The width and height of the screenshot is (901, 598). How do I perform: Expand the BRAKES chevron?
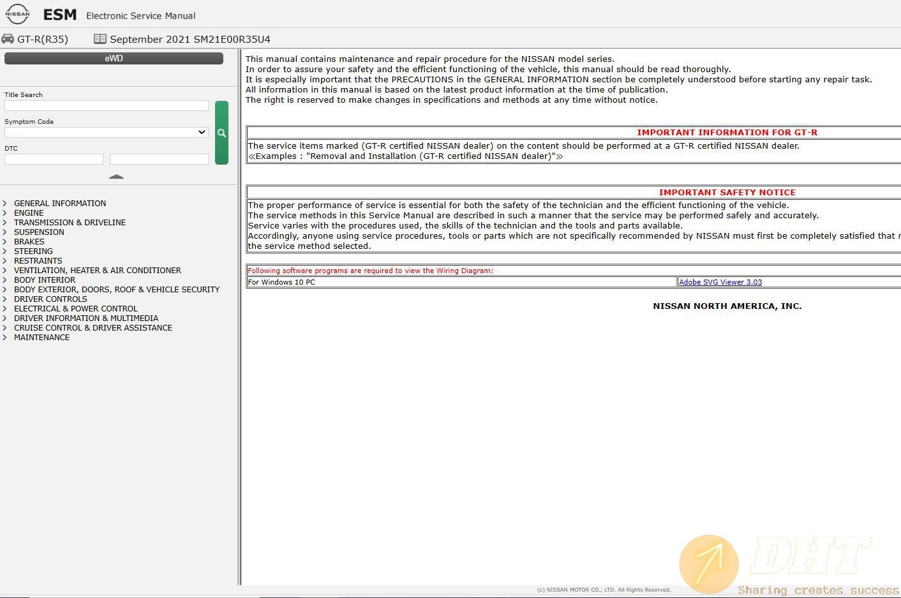(x=5, y=242)
